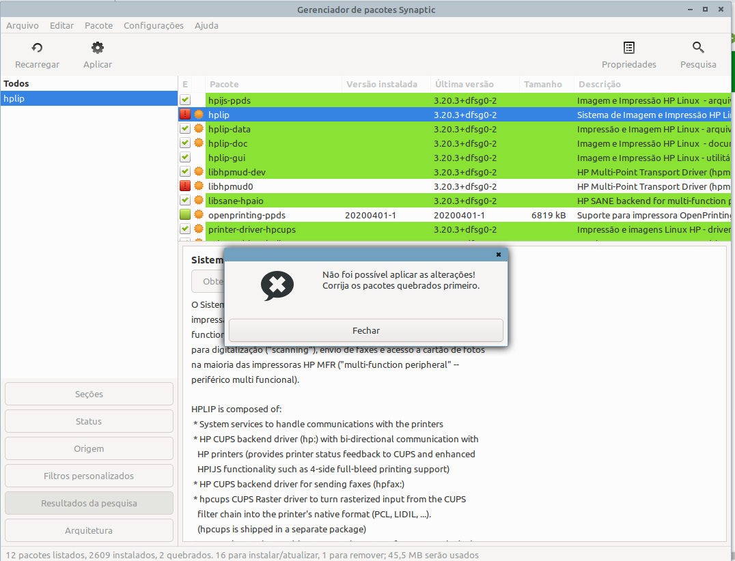
Task: Click the HP SANE backend description cell
Action: 654,201
